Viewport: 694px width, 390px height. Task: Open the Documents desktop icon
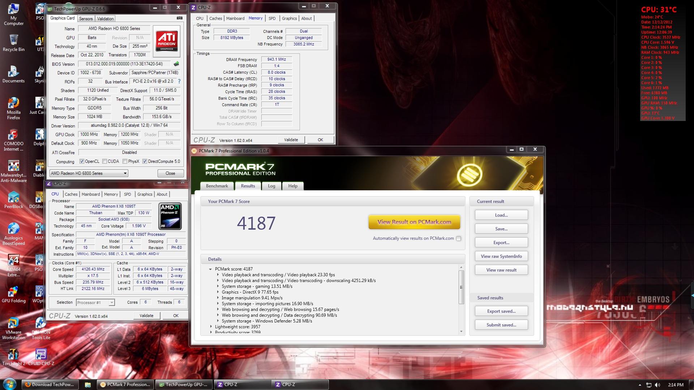13,74
